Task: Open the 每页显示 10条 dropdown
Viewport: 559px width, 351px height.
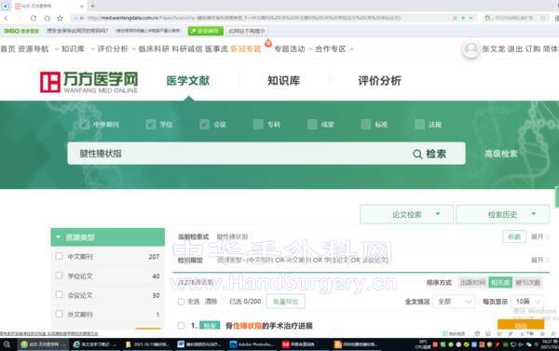Action: tap(527, 302)
